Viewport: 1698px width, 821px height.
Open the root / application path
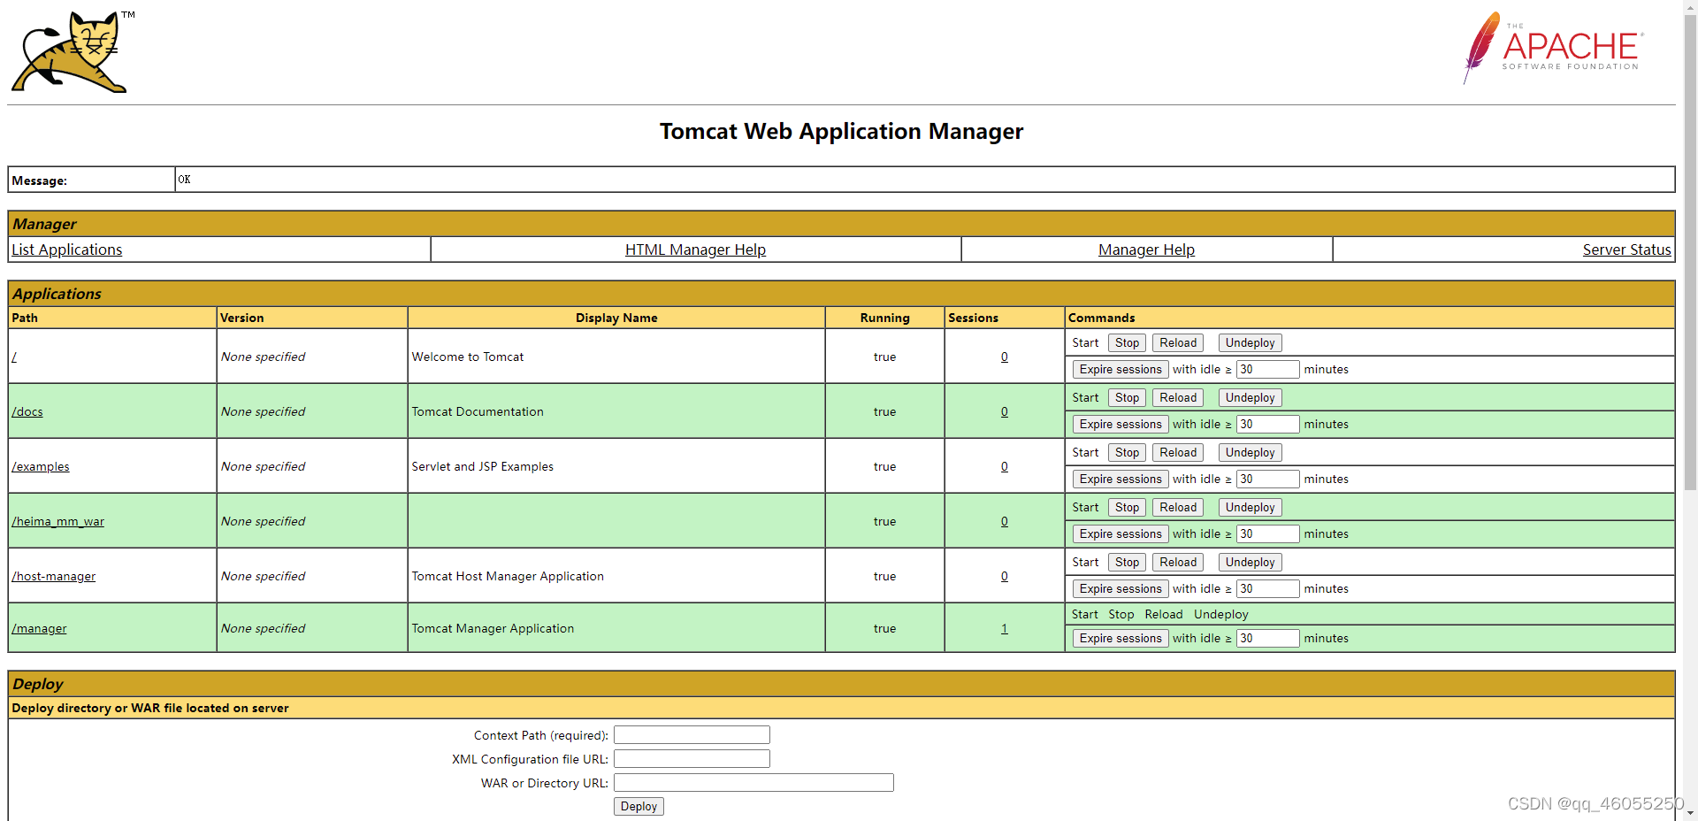pos(14,357)
